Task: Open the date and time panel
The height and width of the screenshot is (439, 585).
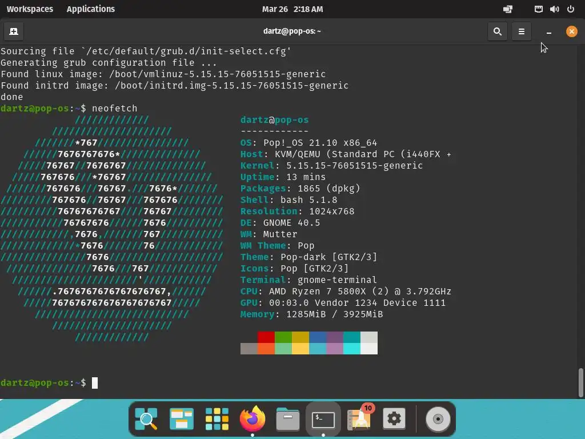Action: pos(292,9)
